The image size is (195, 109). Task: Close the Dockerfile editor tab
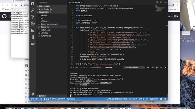tap(82, 2)
